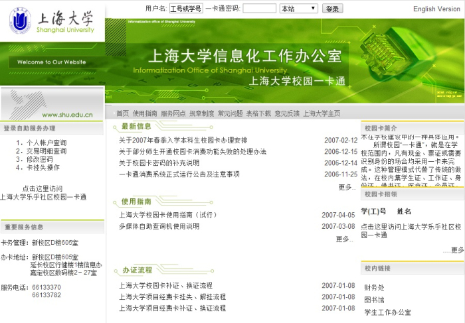Focus the 用户名 username input field
The image size is (465, 323).
point(186,9)
